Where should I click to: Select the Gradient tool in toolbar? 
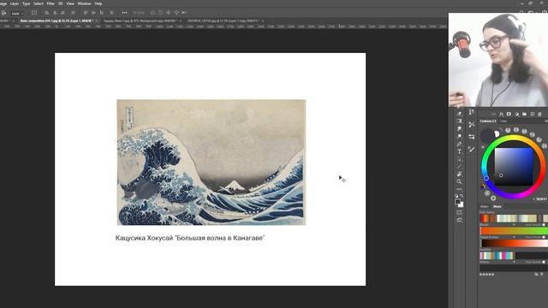[459, 121]
